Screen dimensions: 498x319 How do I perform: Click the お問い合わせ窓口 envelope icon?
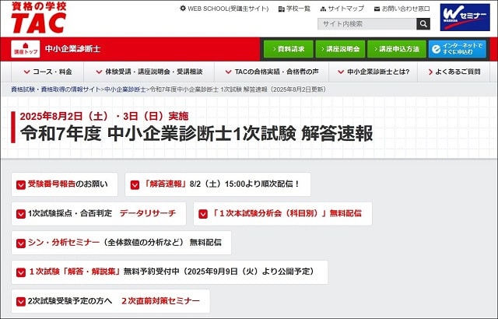[377, 9]
